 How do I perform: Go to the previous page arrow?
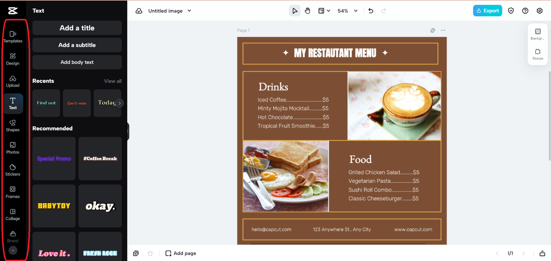point(497,253)
